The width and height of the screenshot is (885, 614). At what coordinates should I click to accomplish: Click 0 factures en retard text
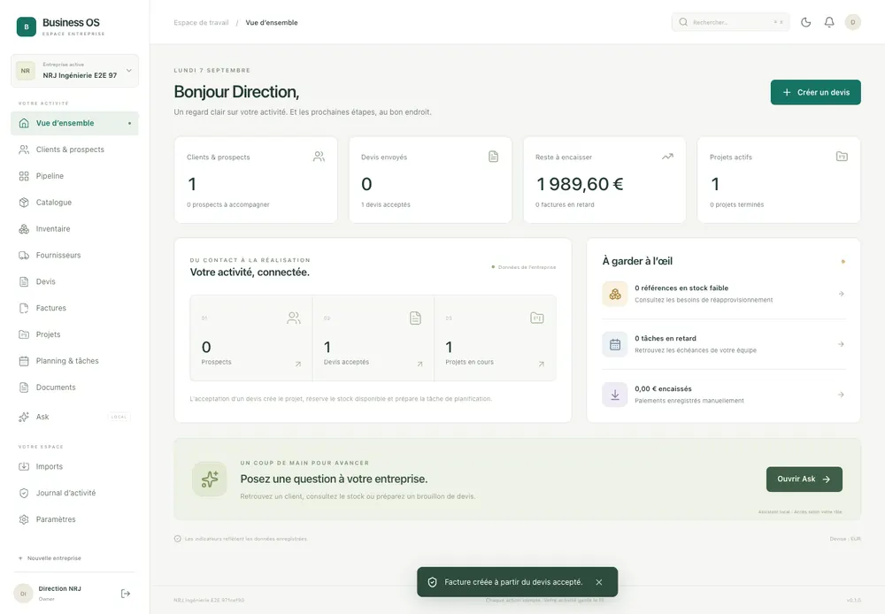tap(565, 205)
